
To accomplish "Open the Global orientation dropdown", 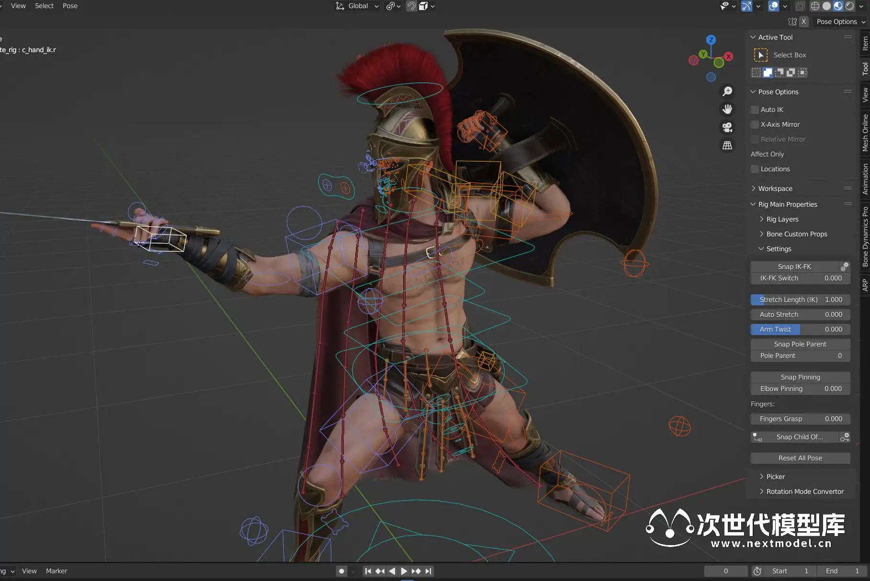I will coord(358,6).
